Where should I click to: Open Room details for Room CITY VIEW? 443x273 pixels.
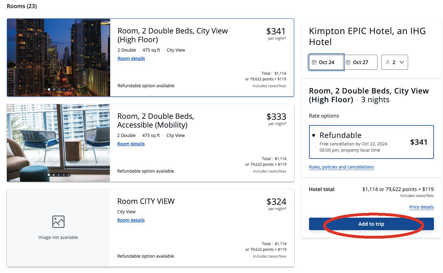131,220
